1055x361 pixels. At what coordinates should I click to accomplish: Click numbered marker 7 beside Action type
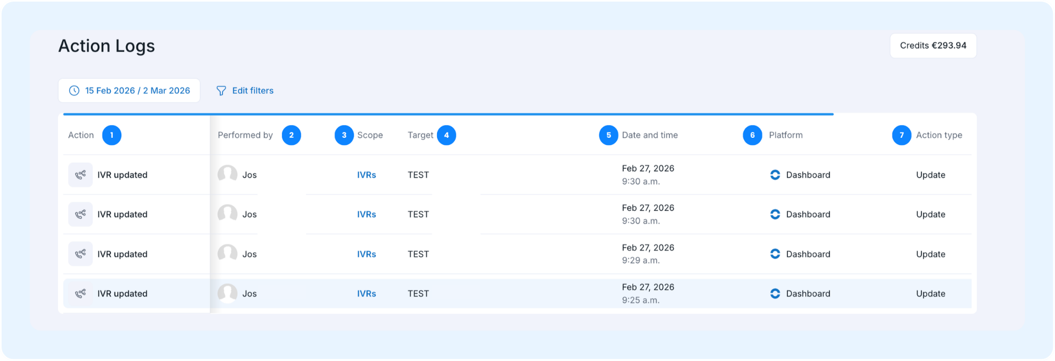coord(901,135)
